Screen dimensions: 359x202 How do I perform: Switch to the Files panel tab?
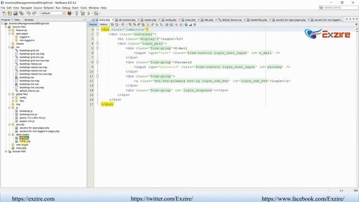pos(17,20)
